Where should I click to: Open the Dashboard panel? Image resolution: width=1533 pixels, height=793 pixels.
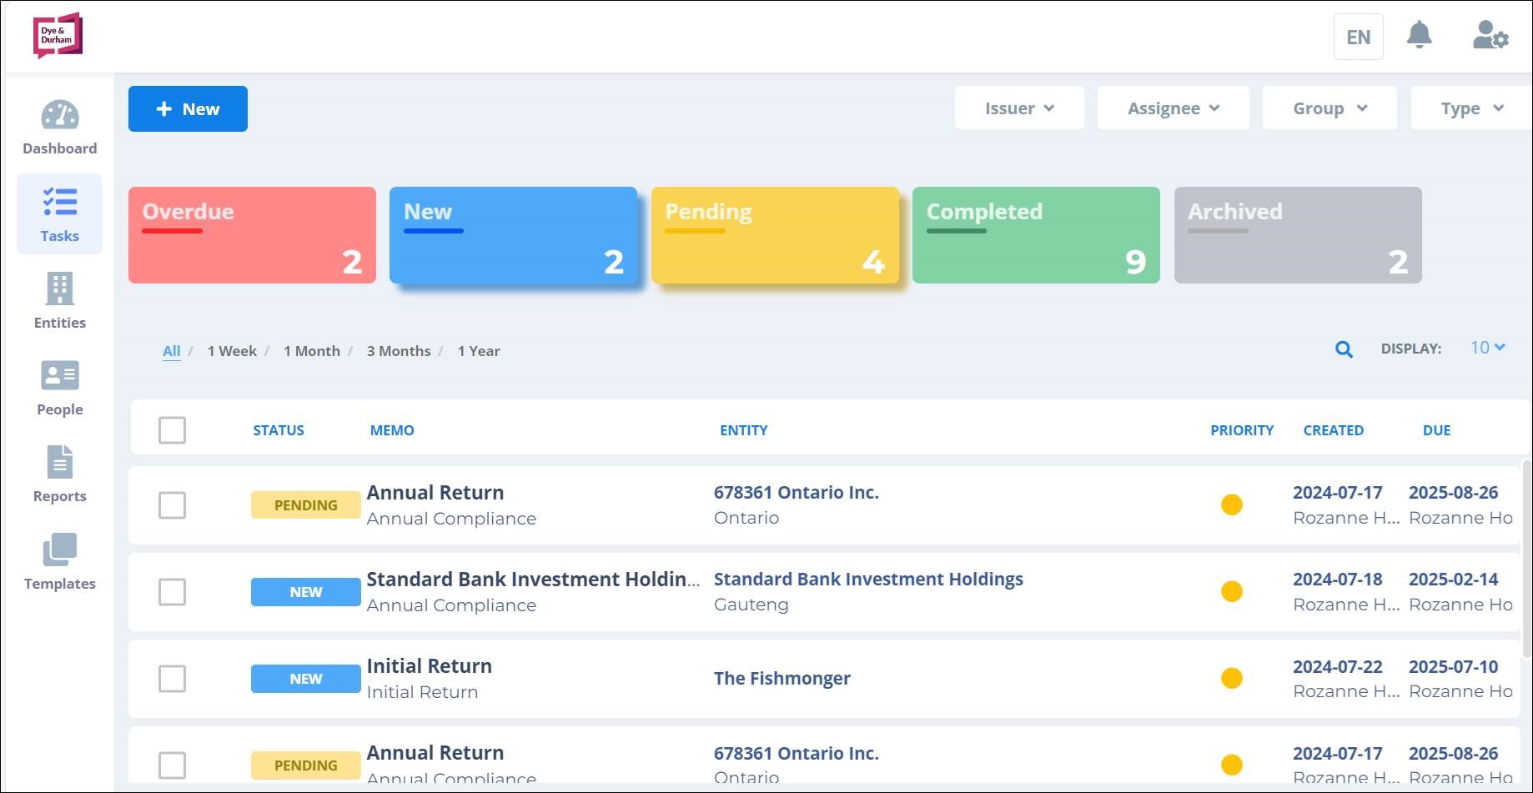59,127
